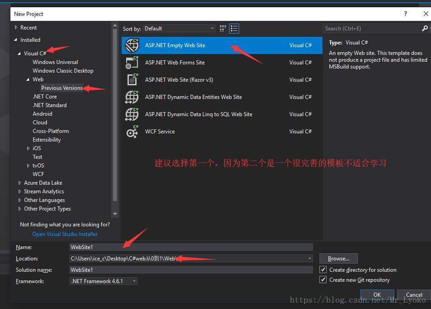
Task: Click the ASP.NET Web Forms Site template icon
Action: [132, 63]
